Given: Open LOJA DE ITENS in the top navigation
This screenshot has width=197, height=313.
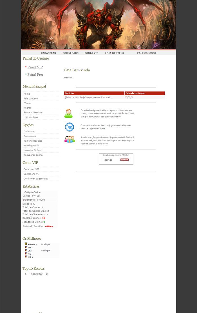Looking at the screenshot, I should coord(115,53).
